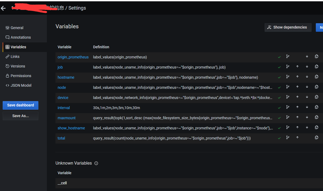The height and width of the screenshot is (191, 323).
Task: Click the Save dashboard button
Action: [x=21, y=105]
